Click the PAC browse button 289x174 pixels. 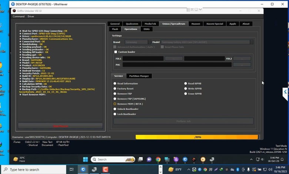coord(242,65)
